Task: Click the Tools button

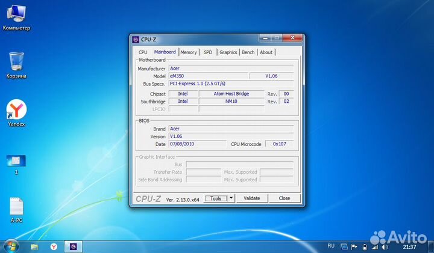Action: point(216,198)
